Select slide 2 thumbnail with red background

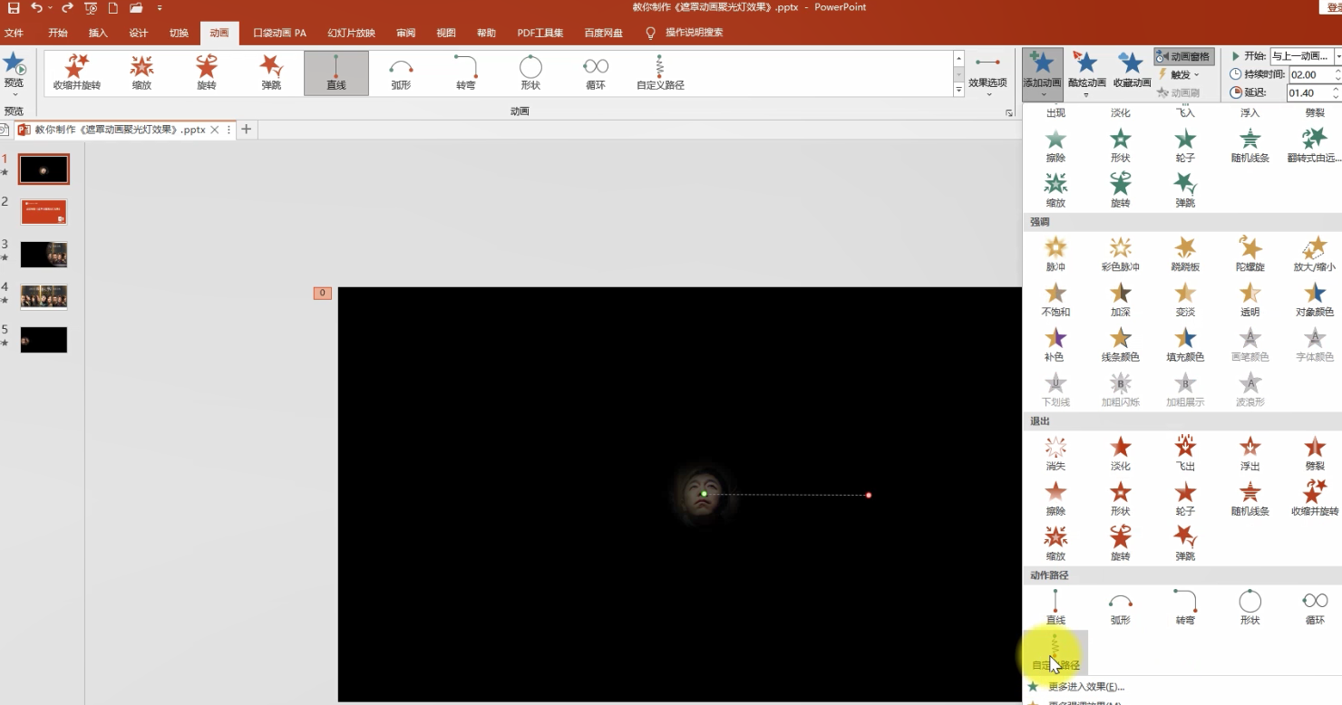click(x=44, y=212)
